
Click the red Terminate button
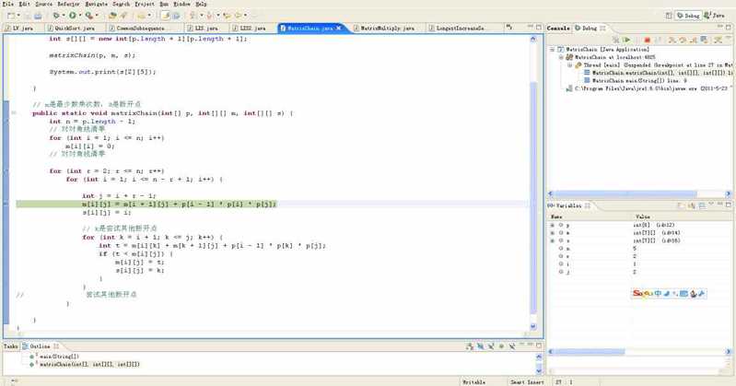(x=647, y=40)
